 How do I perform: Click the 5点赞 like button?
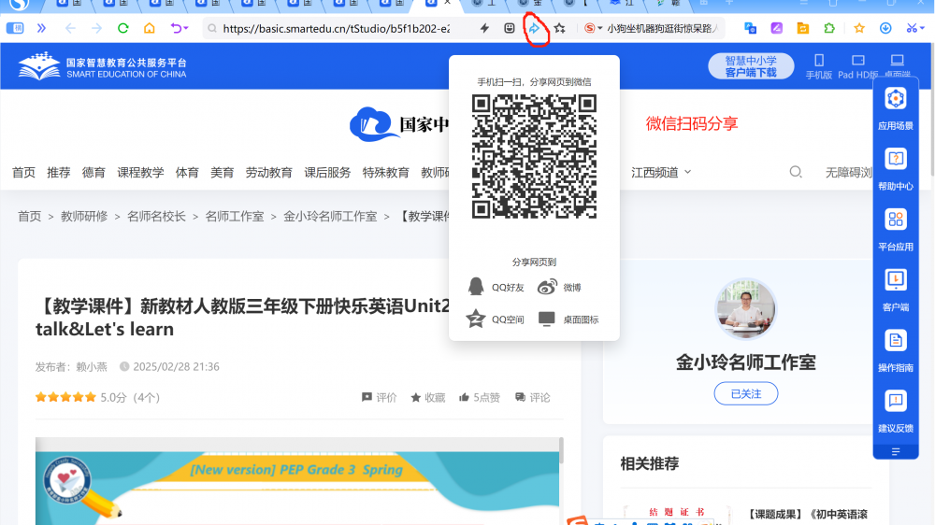pyautogui.click(x=480, y=397)
